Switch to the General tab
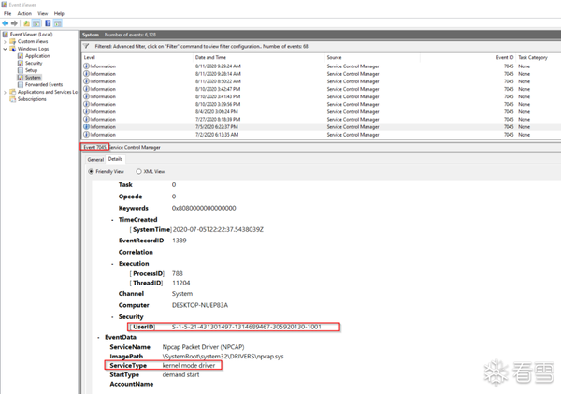Viewport: 561px width, 394px height. pos(95,159)
